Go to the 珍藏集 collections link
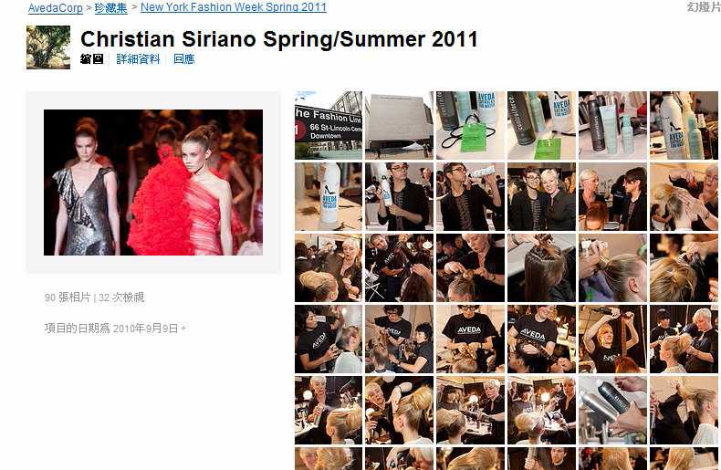This screenshot has height=470, width=721. click(x=110, y=8)
